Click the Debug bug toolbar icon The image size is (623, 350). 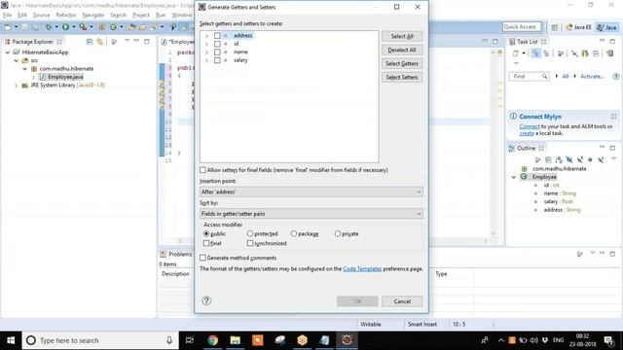[48, 27]
